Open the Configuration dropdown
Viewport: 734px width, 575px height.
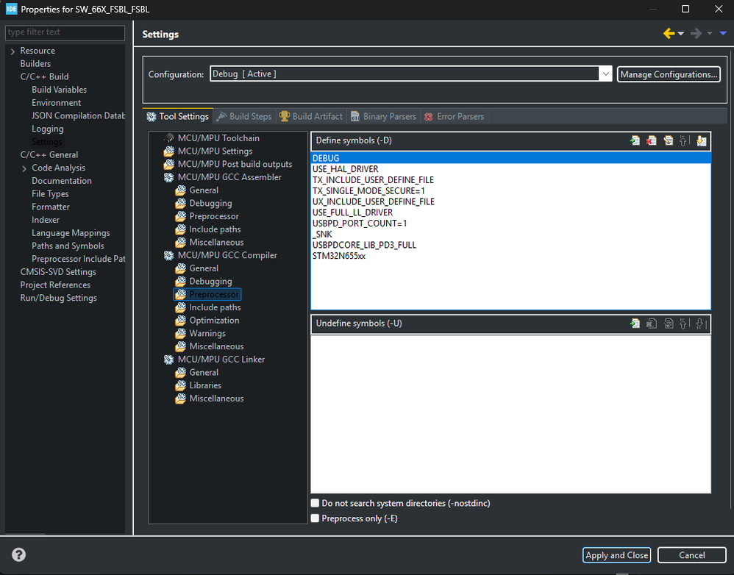coord(605,74)
